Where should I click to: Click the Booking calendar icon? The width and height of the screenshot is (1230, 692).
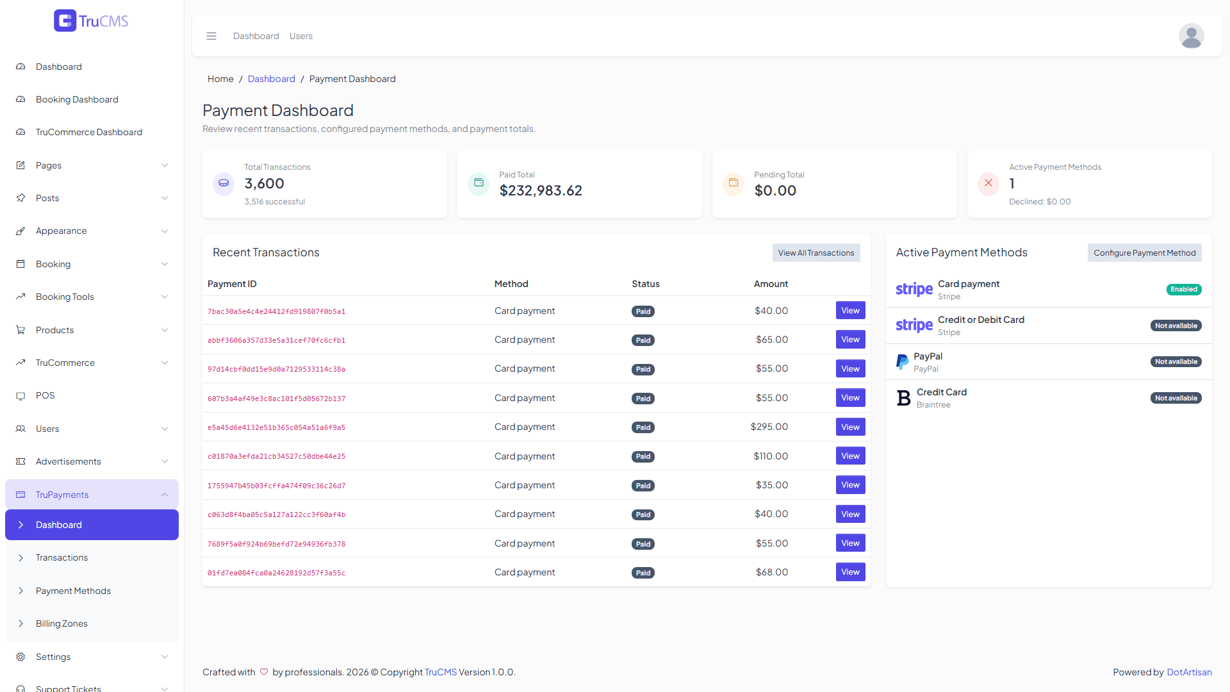pyautogui.click(x=20, y=264)
